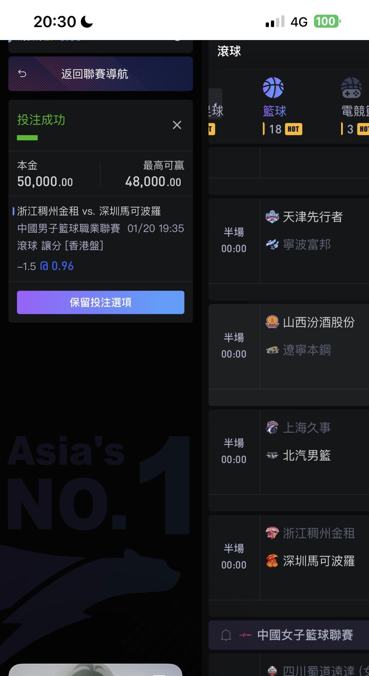Click Zhejiang Golden Bulls team logo
Viewport: 369px width, 676px height.
[x=272, y=533]
